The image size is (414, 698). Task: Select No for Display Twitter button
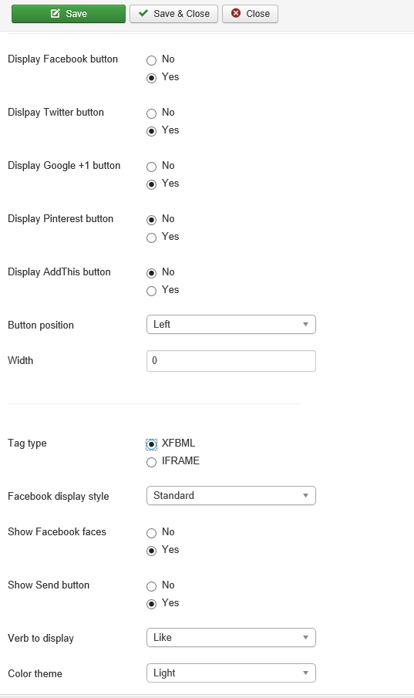(151, 113)
